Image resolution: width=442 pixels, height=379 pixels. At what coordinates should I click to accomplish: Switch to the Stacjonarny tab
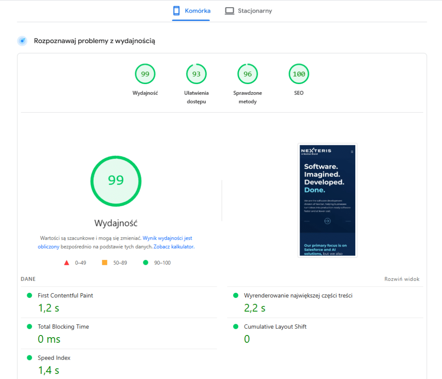click(248, 10)
